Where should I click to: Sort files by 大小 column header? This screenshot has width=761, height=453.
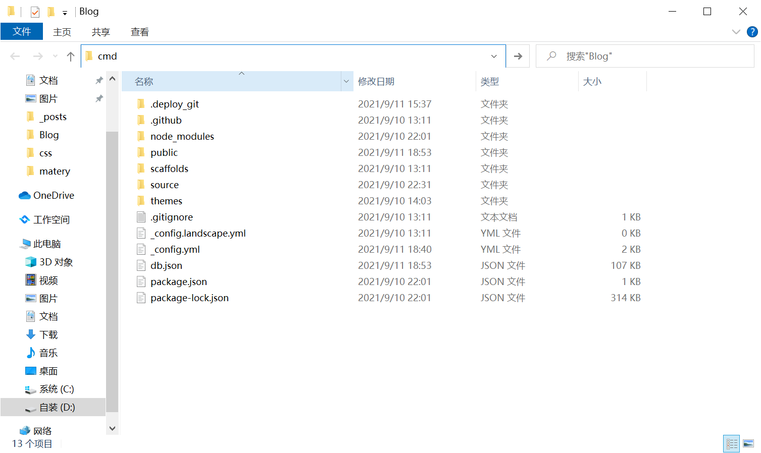click(592, 81)
